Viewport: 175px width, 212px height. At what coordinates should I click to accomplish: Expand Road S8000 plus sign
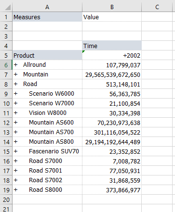point(15,190)
